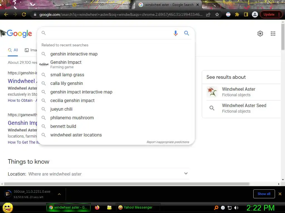Choose suggestion windwheel aster locations
Screen dimensions: 285x213
(x=116, y=135)
